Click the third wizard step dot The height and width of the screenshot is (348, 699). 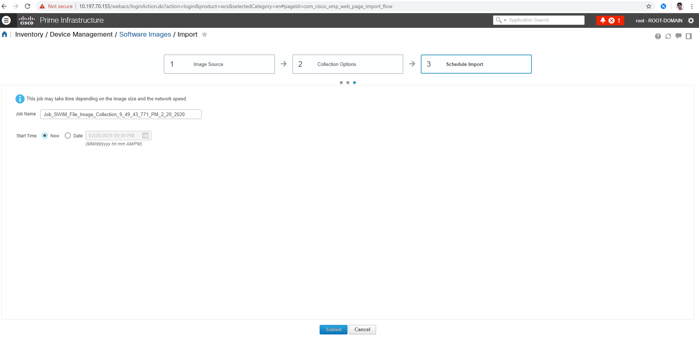354,82
